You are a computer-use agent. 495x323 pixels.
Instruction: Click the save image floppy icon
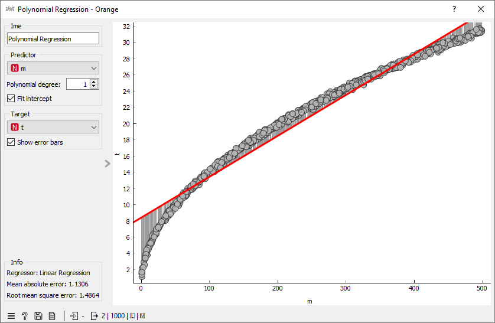click(x=38, y=316)
